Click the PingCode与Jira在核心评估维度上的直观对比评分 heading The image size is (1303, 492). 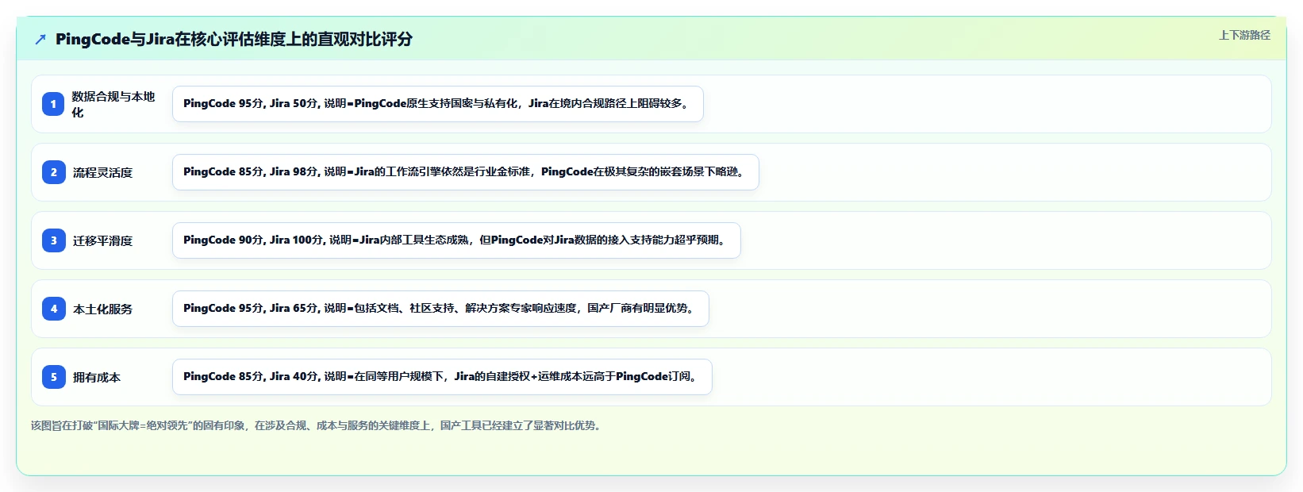pyautogui.click(x=234, y=39)
